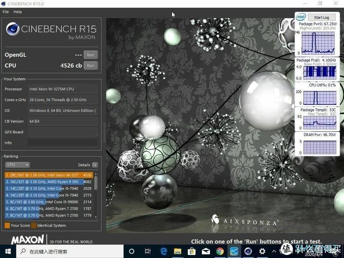The width and height of the screenshot is (344, 258).
Task: Click the taskbar search box
Action: [x=70, y=251]
